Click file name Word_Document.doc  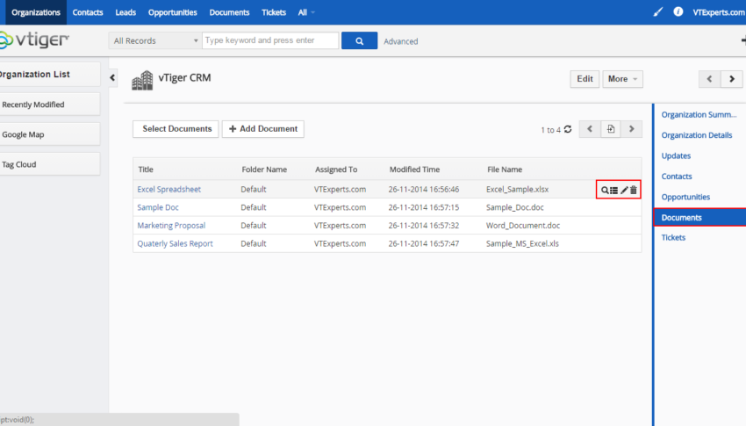point(523,226)
